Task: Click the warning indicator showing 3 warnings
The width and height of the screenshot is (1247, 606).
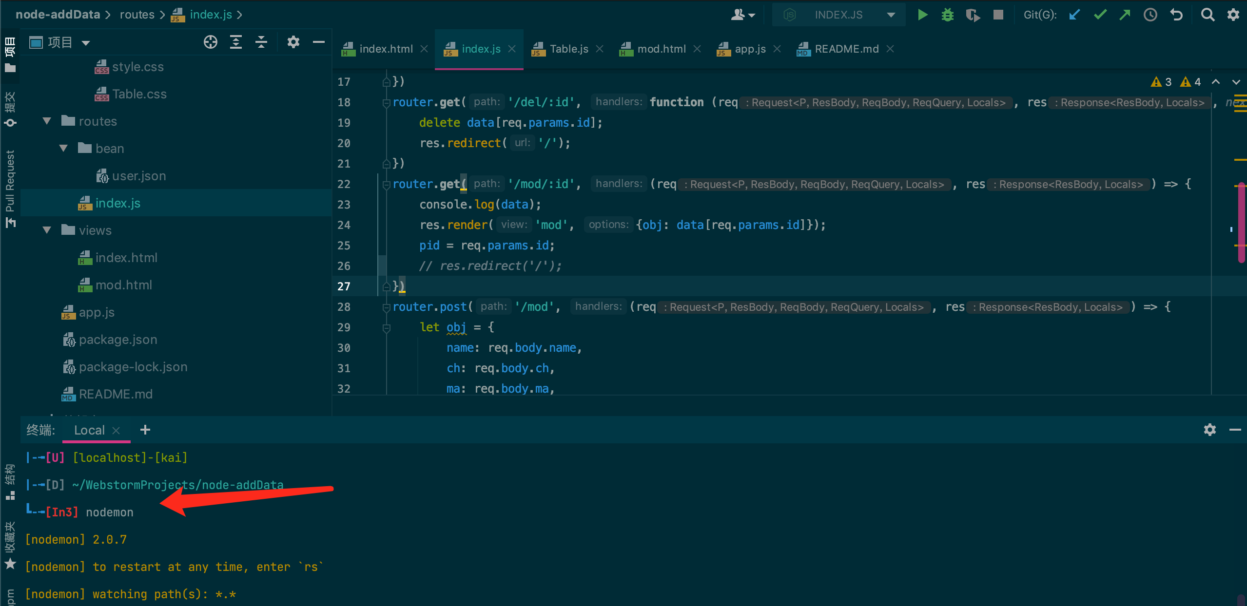Action: click(1162, 81)
